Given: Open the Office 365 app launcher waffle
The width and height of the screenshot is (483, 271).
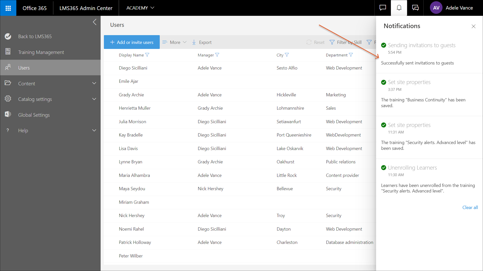Looking at the screenshot, I should 8,8.
